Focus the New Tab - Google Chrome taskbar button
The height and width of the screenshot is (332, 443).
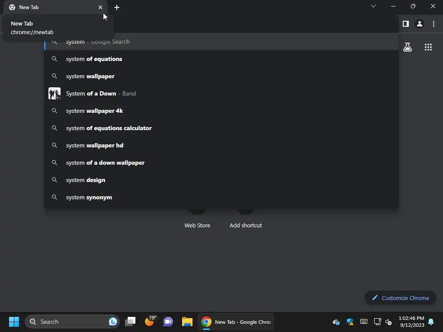(236, 322)
